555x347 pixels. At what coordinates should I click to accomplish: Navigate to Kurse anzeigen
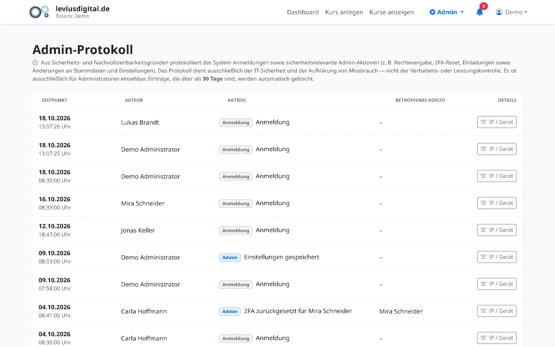(392, 12)
